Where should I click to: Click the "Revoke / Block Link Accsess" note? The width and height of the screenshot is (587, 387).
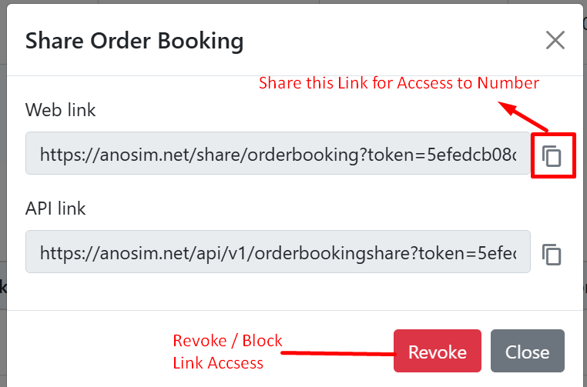pyautogui.click(x=227, y=352)
